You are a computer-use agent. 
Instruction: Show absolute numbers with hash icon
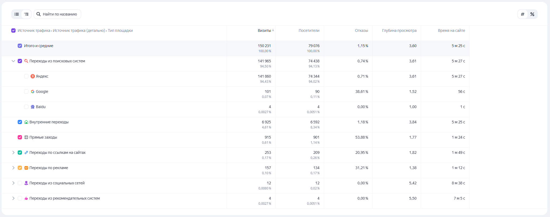pos(522,14)
